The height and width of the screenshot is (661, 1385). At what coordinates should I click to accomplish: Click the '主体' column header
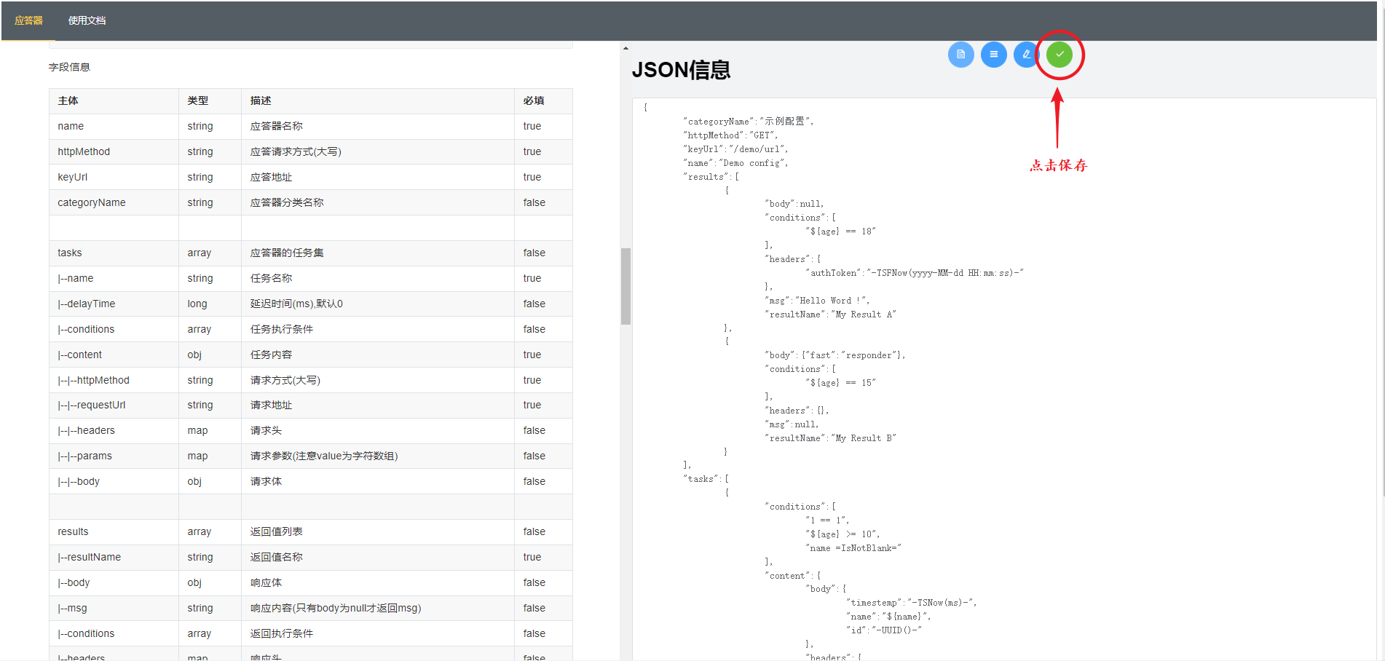[x=114, y=100]
